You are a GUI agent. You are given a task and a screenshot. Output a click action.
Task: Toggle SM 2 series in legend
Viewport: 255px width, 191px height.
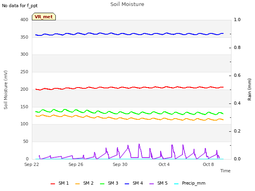(x=84, y=183)
